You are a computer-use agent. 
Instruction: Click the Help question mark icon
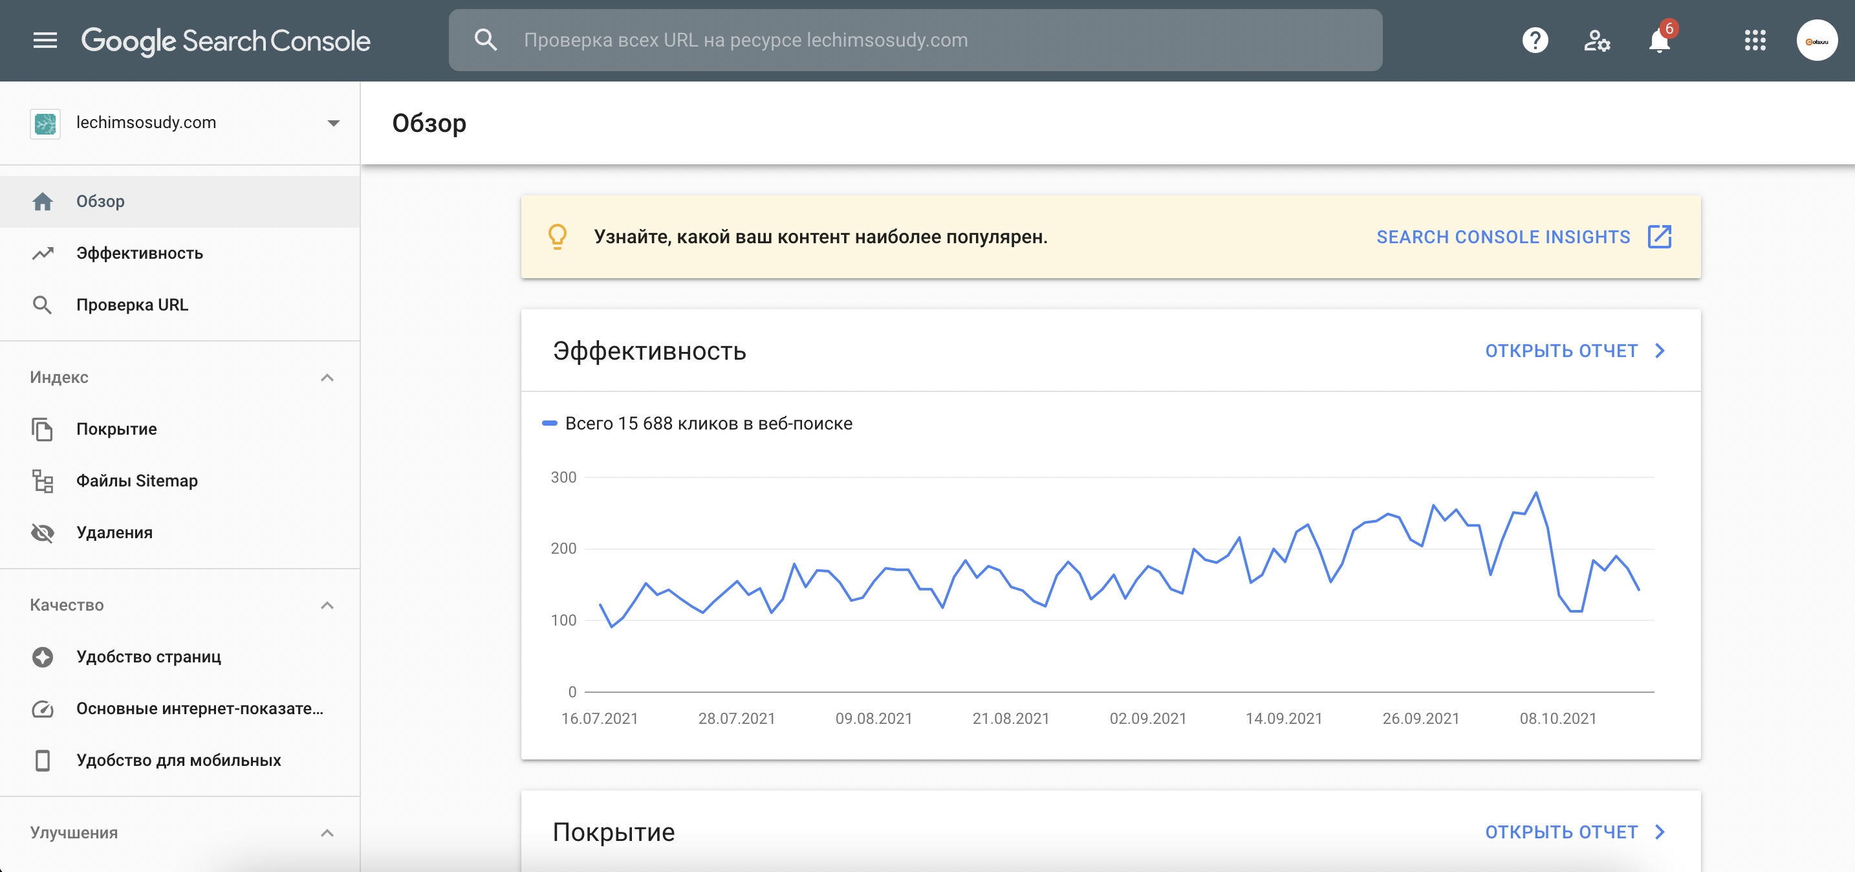[1535, 40]
